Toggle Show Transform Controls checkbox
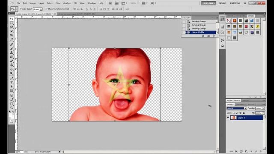 [46, 9]
